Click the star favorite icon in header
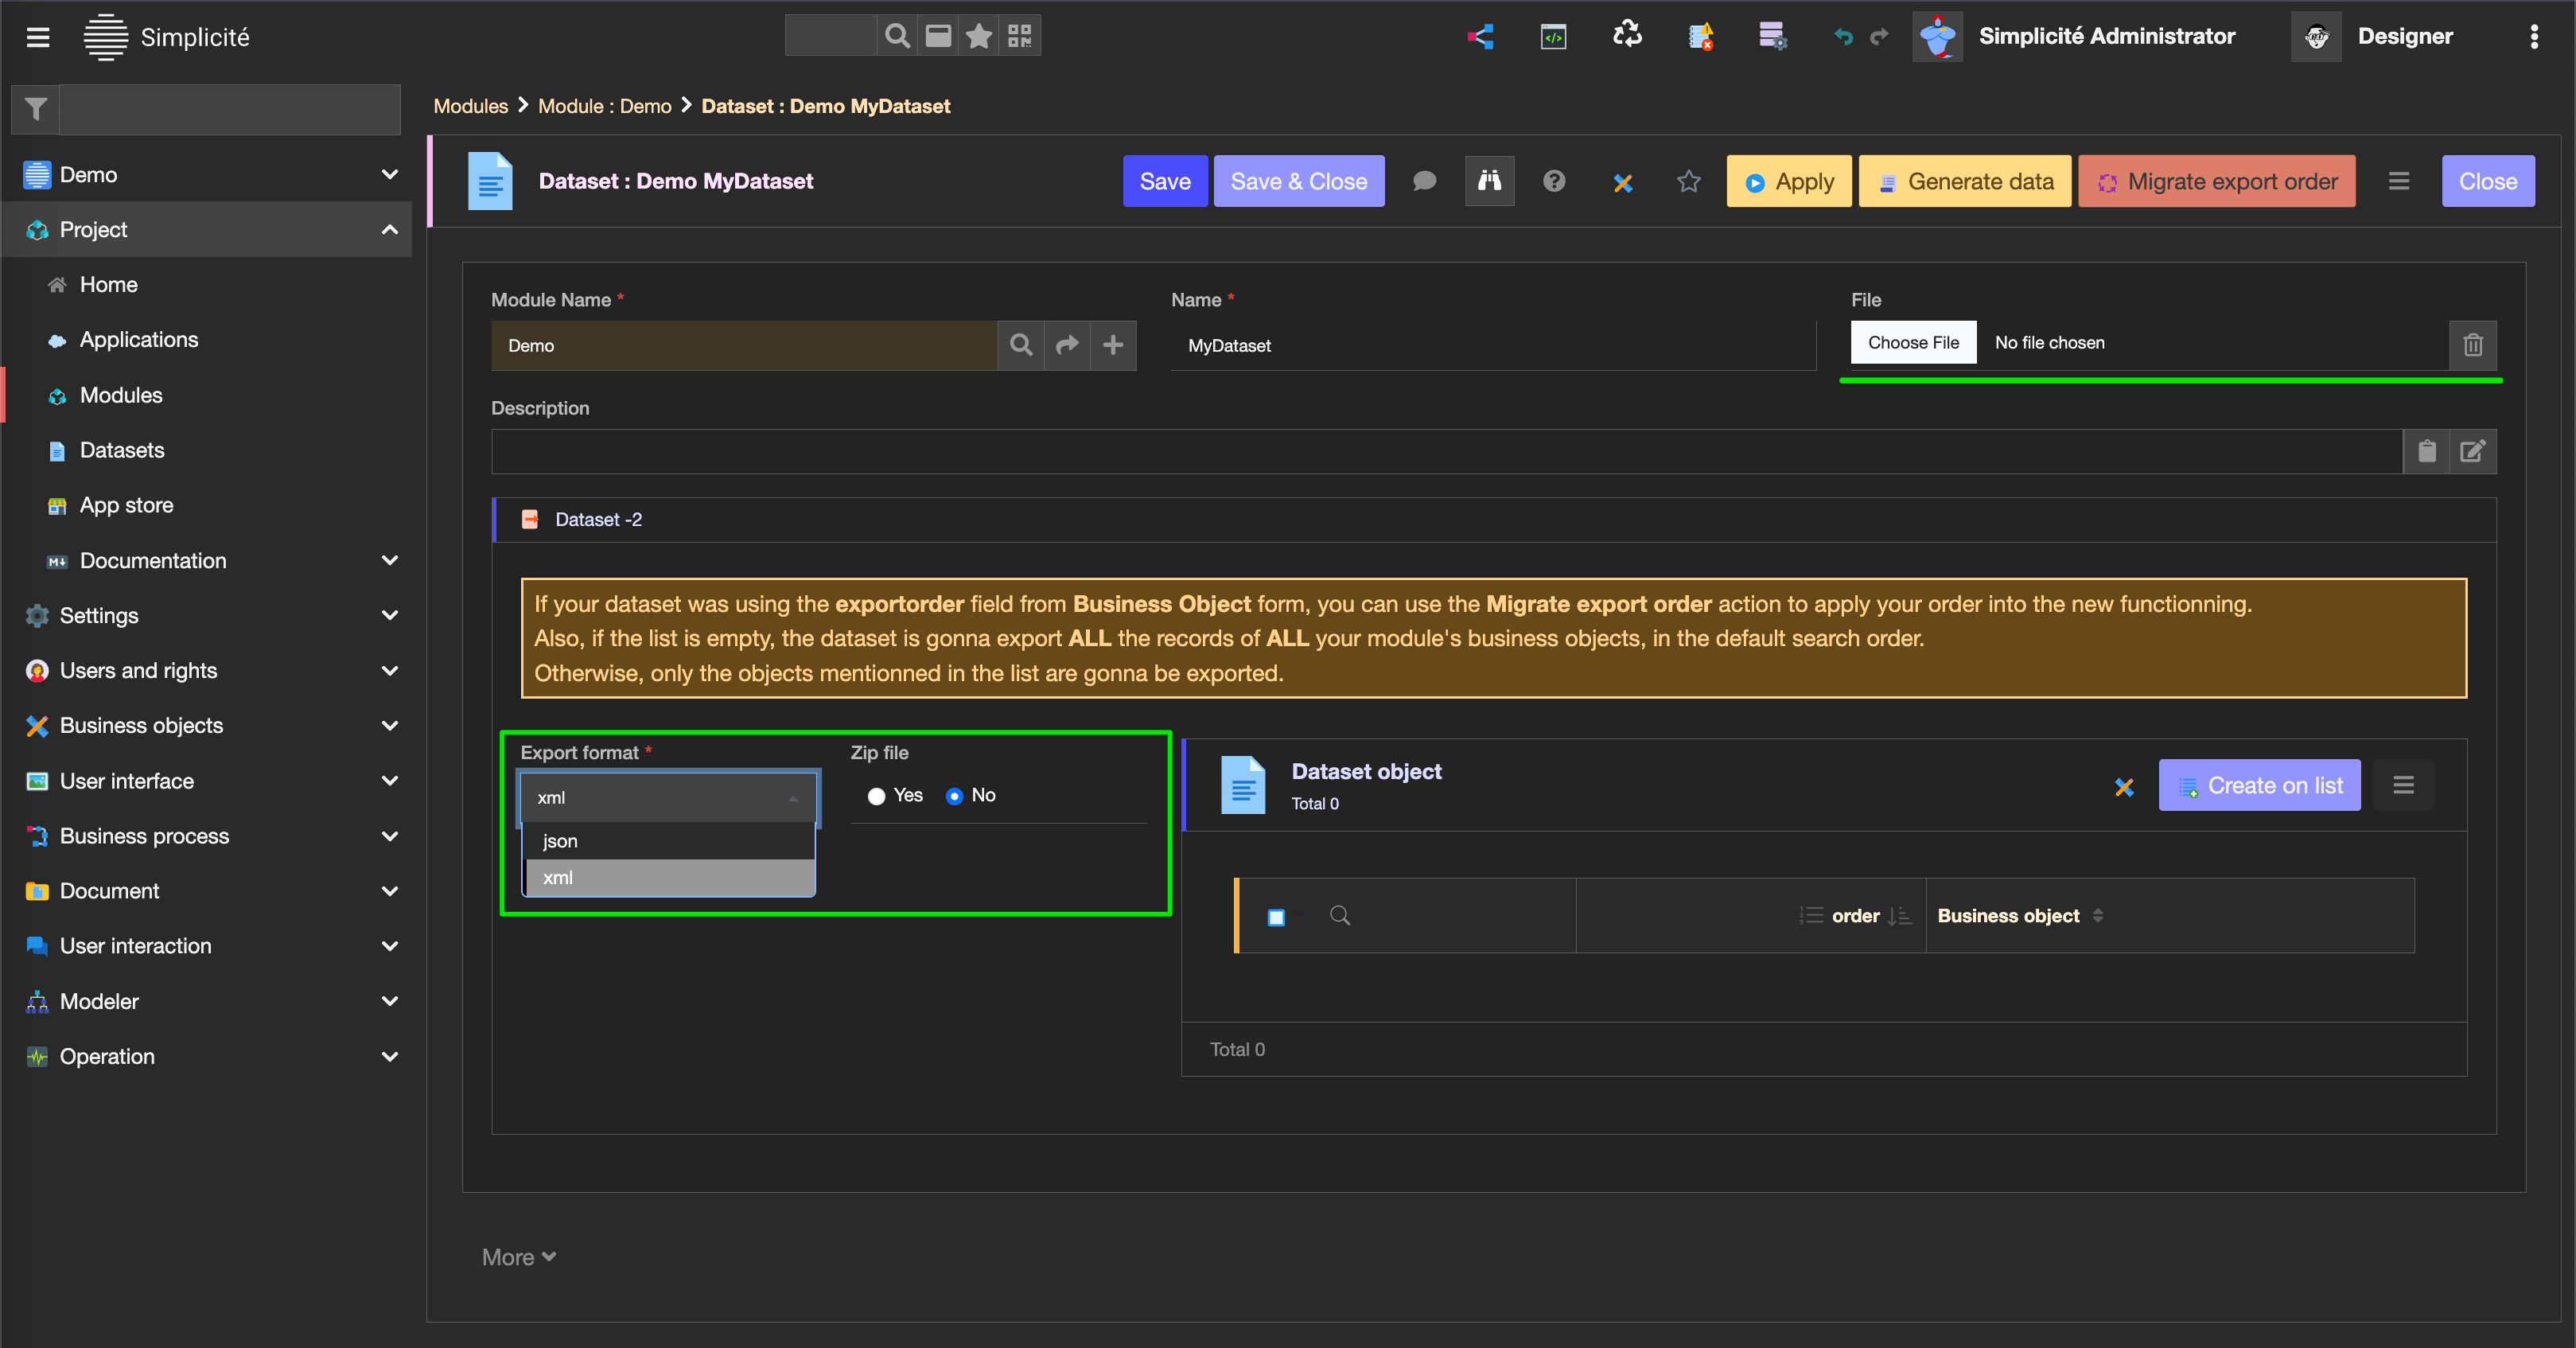2576x1348 pixels. click(x=1688, y=181)
